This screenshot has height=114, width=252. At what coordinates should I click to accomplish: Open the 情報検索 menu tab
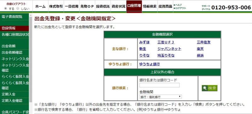click(150, 6)
